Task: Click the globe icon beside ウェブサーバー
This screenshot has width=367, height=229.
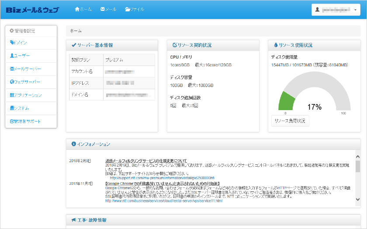Action: [x=12, y=82]
